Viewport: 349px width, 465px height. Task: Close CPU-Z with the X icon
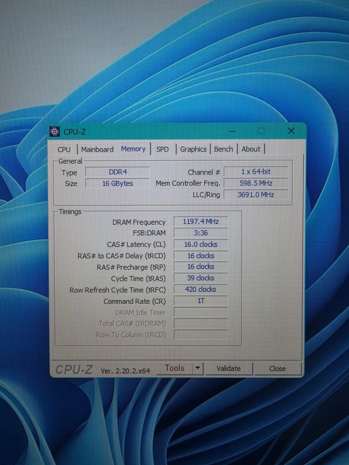[x=291, y=131]
